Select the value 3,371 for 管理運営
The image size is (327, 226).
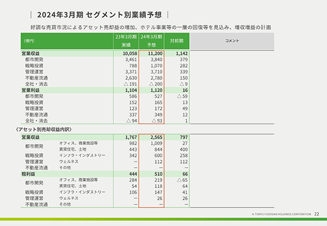click(131, 72)
